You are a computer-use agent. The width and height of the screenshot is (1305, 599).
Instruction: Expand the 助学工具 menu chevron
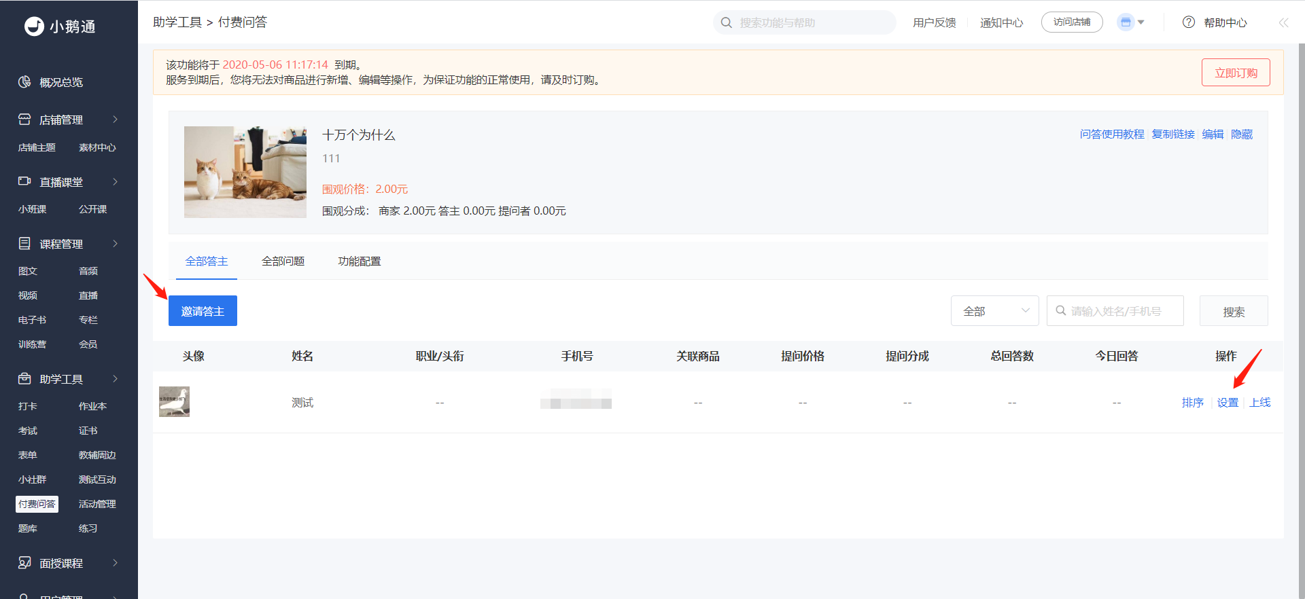pos(116,378)
